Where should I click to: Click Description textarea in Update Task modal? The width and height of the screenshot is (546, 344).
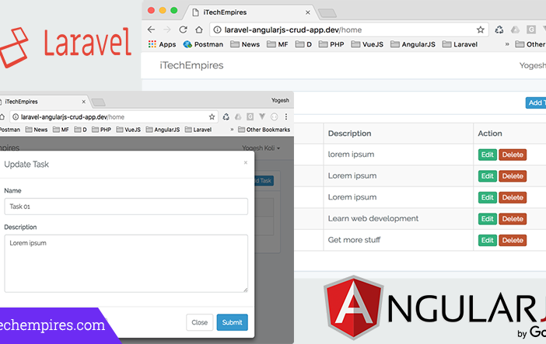pos(126,263)
